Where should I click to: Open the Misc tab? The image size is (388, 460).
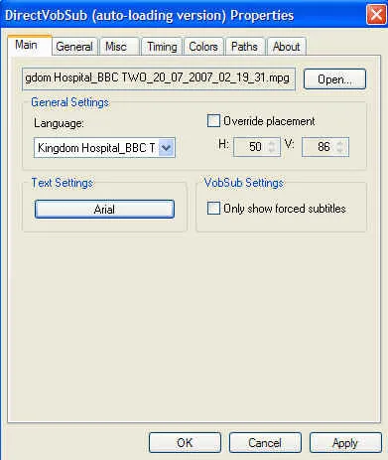[119, 47]
